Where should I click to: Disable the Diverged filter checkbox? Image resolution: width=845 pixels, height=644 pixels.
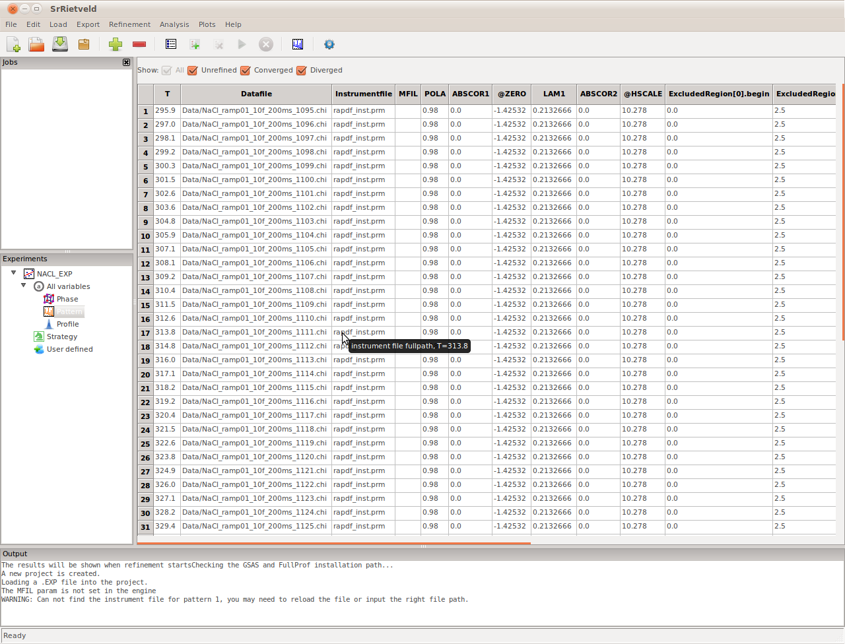point(302,71)
